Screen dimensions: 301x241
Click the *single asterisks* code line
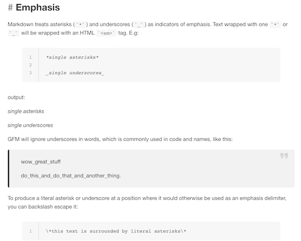tap(72, 57)
